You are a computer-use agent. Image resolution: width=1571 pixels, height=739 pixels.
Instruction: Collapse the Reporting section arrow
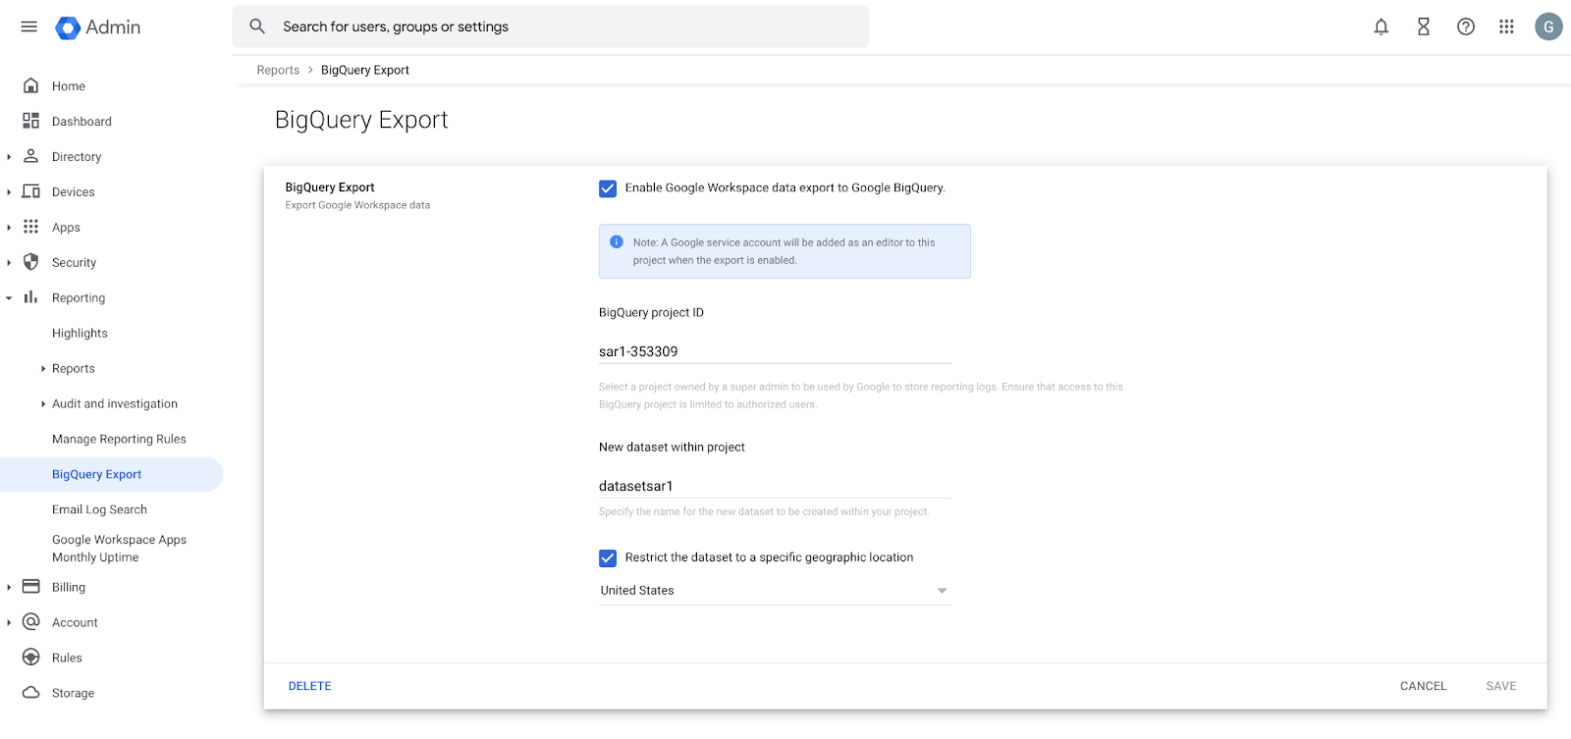pyautogui.click(x=9, y=298)
